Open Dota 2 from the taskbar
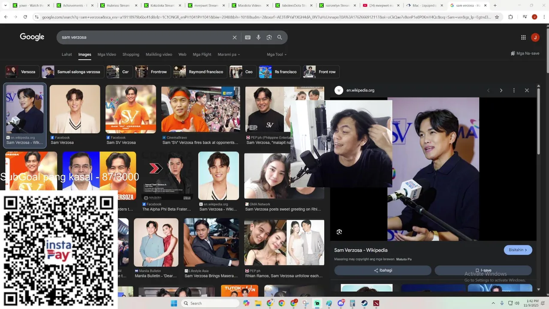This screenshot has width=549, height=309. [376, 303]
